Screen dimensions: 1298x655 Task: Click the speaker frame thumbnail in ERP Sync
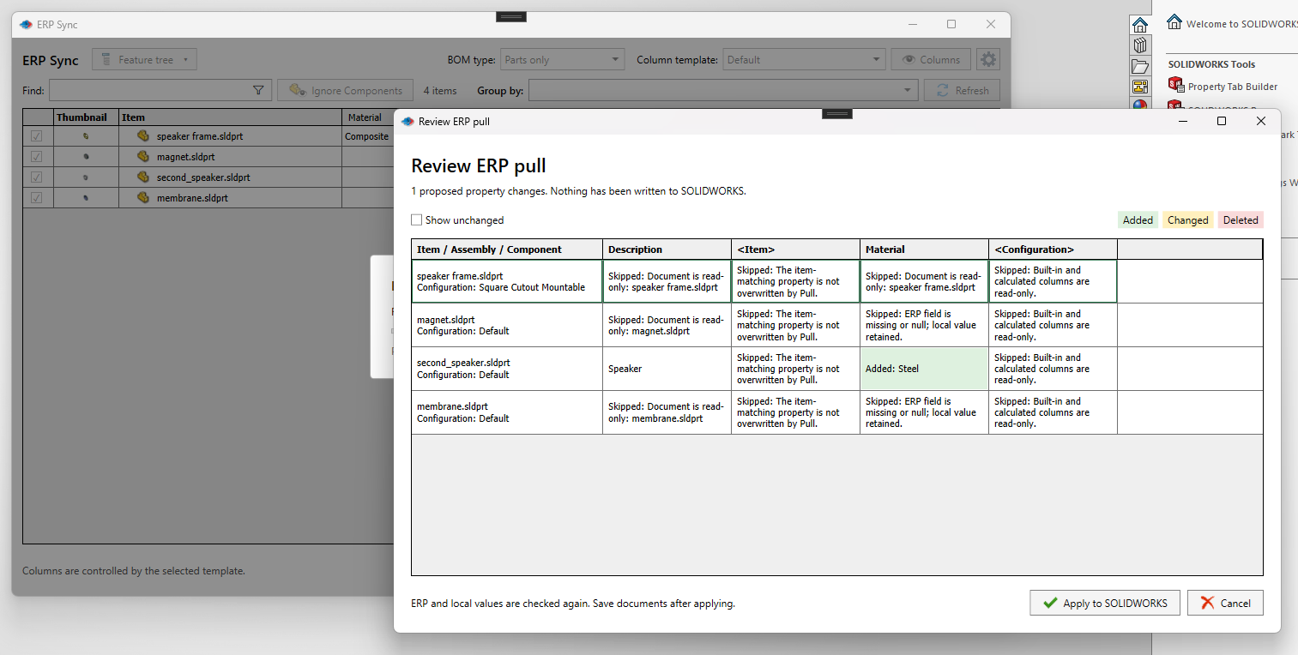coord(86,136)
